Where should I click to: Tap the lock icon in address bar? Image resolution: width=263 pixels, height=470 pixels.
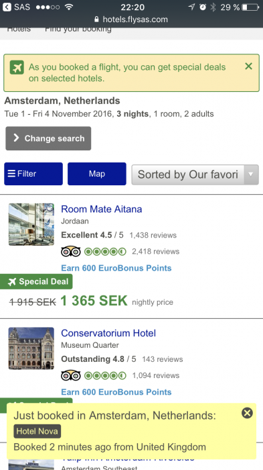(96, 19)
